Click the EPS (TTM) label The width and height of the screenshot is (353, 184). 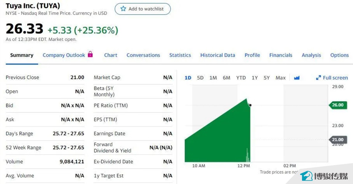pos(105,120)
